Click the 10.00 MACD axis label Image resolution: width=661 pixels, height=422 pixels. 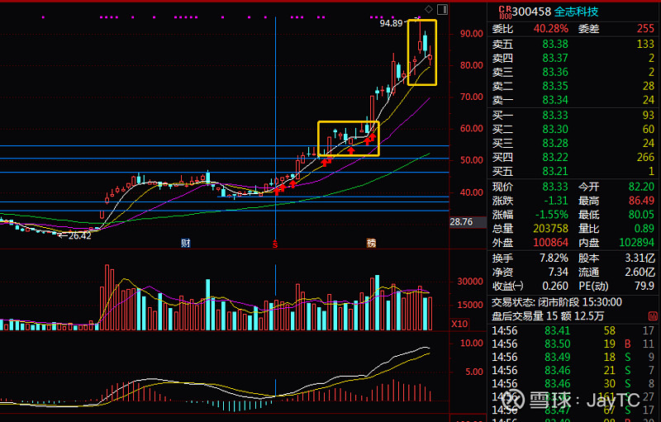point(471,343)
